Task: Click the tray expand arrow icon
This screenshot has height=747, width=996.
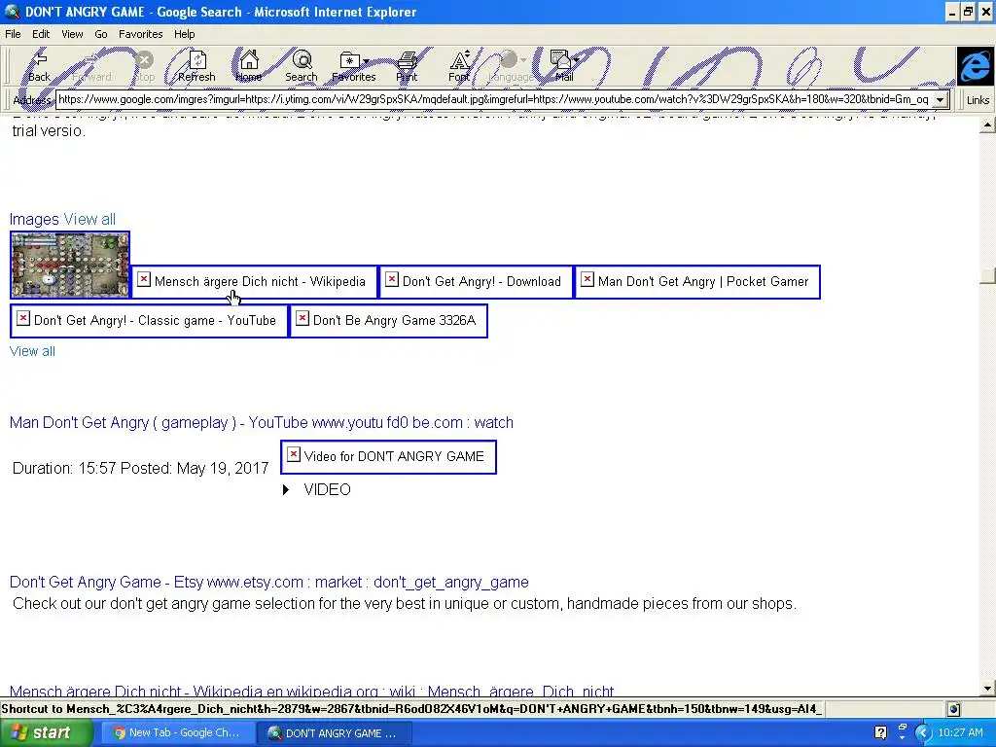Action: (923, 733)
